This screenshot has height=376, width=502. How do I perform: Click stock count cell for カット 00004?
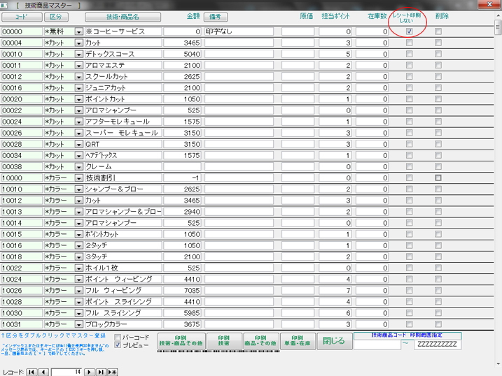point(372,43)
